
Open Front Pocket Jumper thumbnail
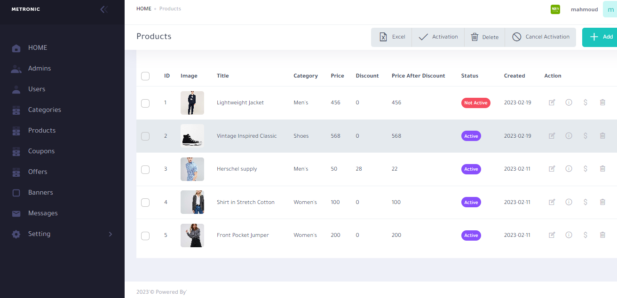[192, 235]
